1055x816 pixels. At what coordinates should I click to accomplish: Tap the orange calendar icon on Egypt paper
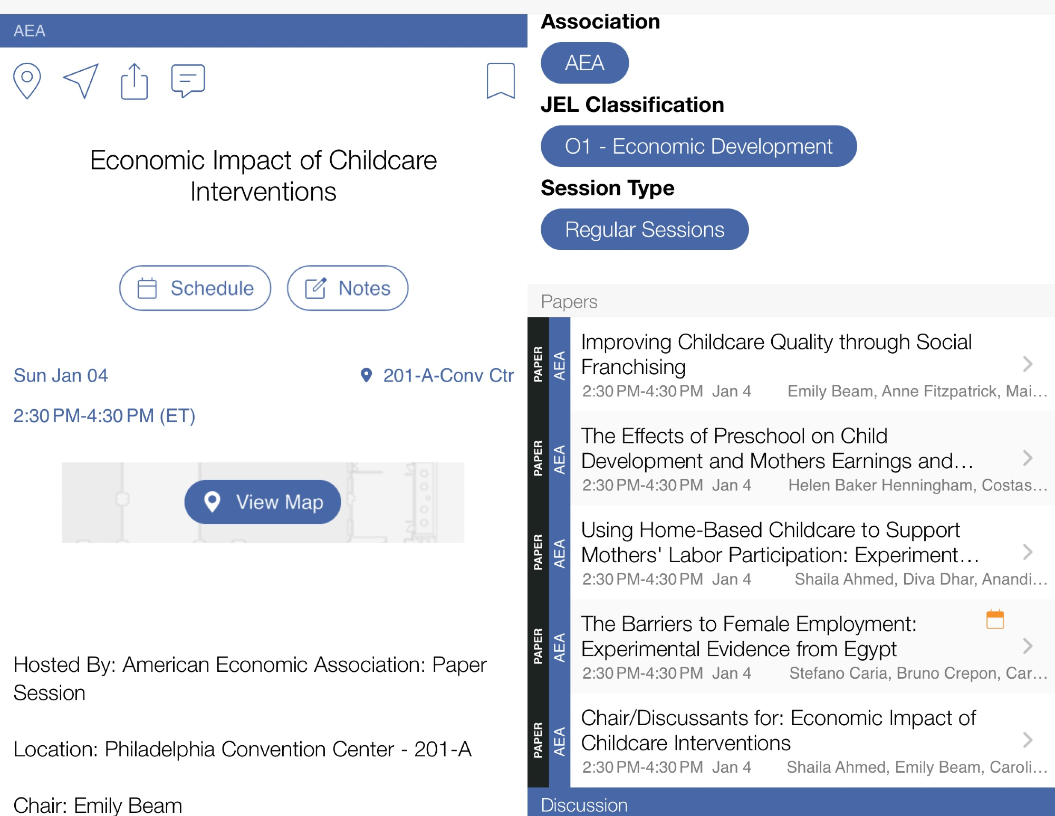coord(995,619)
